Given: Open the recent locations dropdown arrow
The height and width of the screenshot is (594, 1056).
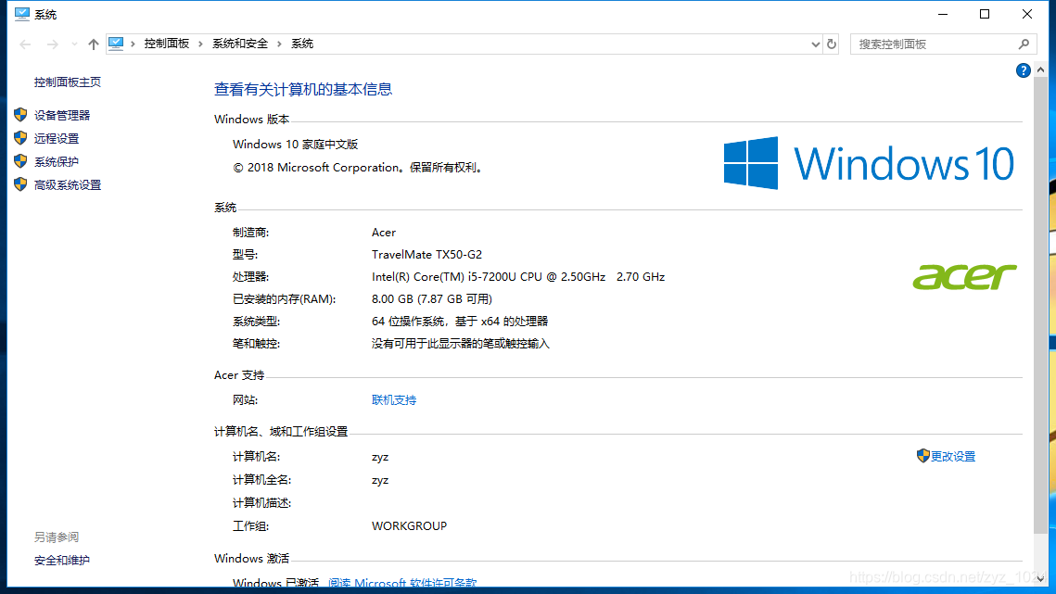Looking at the screenshot, I should pos(74,44).
